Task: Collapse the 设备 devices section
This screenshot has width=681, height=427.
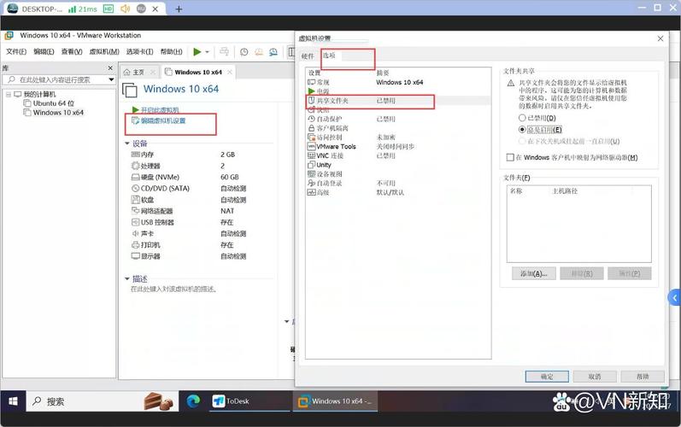Action: 127,143
